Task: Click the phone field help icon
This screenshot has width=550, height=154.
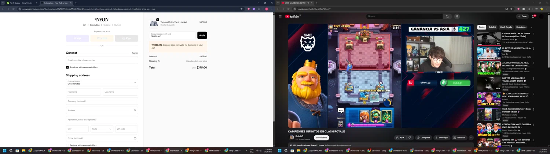Action: point(135,138)
